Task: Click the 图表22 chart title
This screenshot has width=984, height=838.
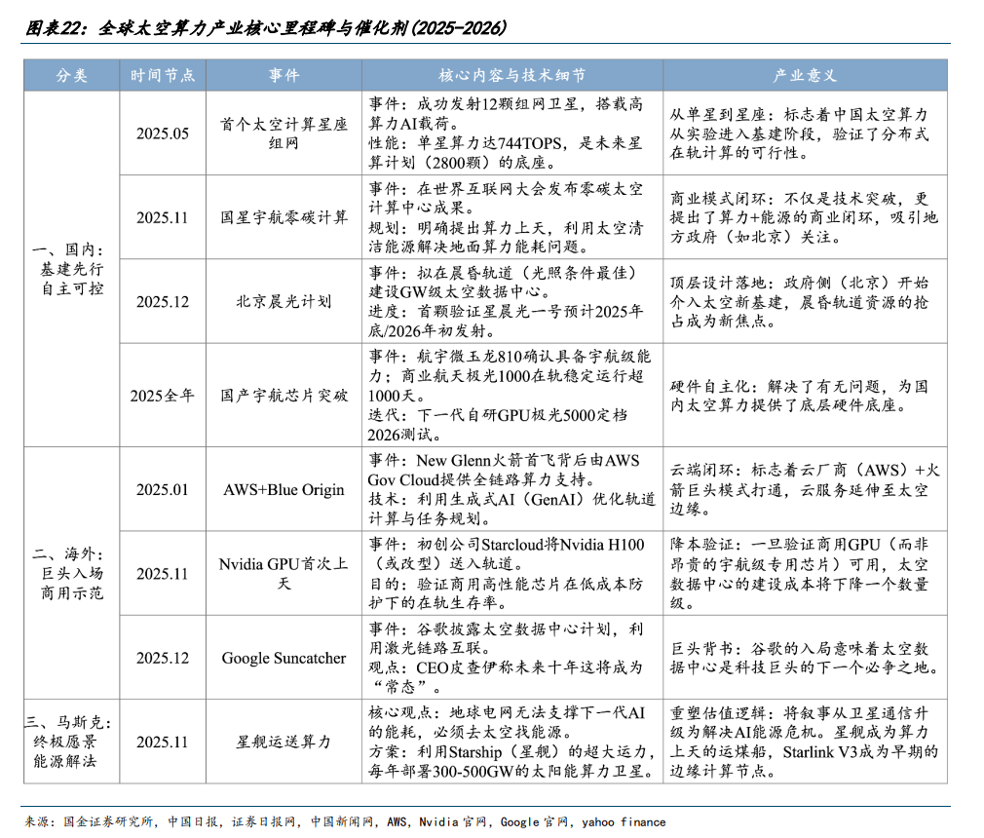Action: pos(266,27)
